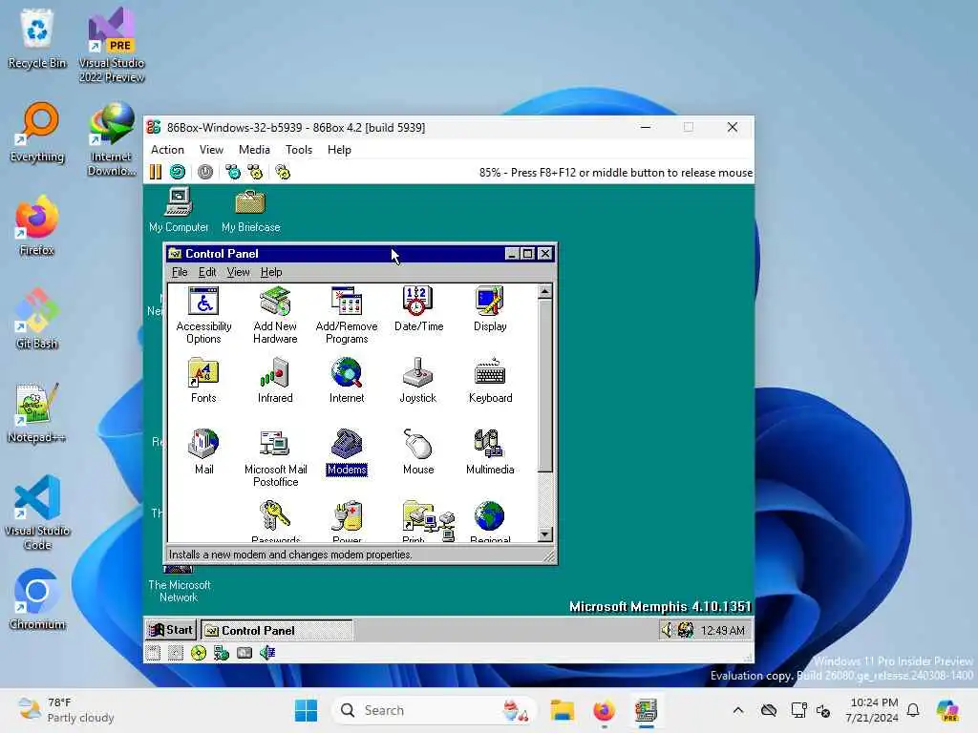Click the Control Panel scrollbar down arrow
This screenshot has width=978, height=733.
(544, 534)
